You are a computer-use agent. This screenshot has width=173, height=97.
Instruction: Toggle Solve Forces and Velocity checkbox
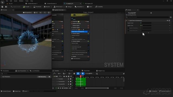88,54
